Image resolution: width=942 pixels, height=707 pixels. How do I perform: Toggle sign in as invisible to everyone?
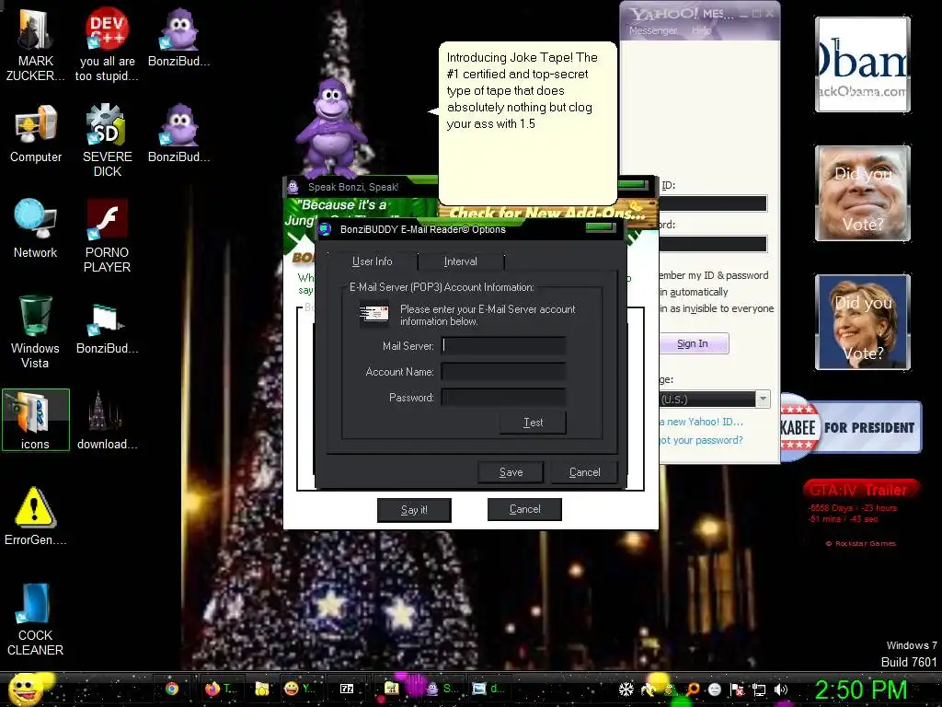click(x=717, y=308)
